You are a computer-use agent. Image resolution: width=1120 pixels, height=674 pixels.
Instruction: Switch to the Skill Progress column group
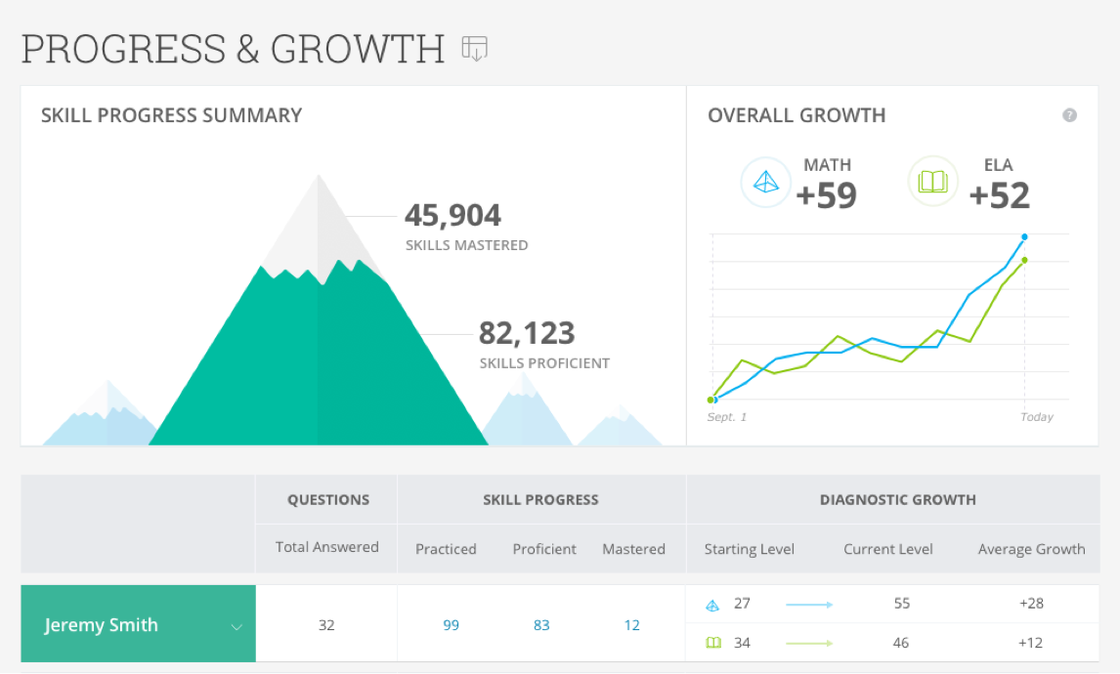click(540, 499)
